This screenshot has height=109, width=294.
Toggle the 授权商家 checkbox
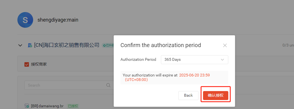click(27, 64)
